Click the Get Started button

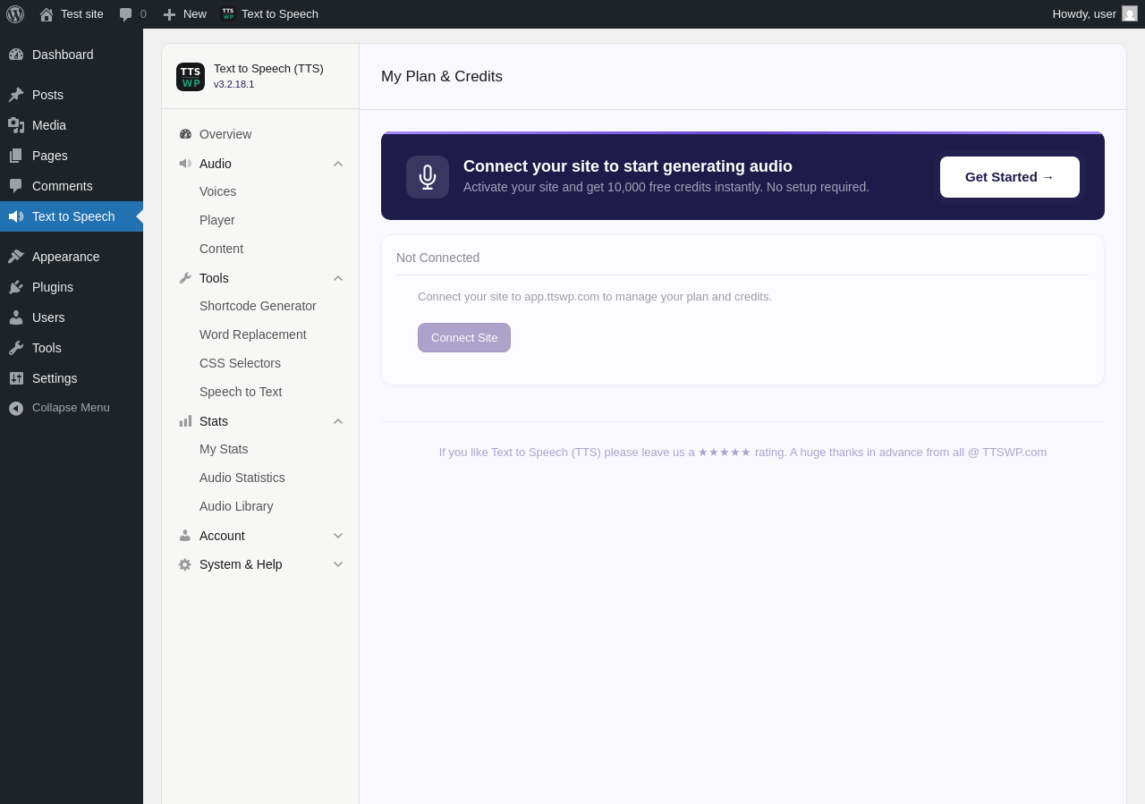(x=1010, y=177)
